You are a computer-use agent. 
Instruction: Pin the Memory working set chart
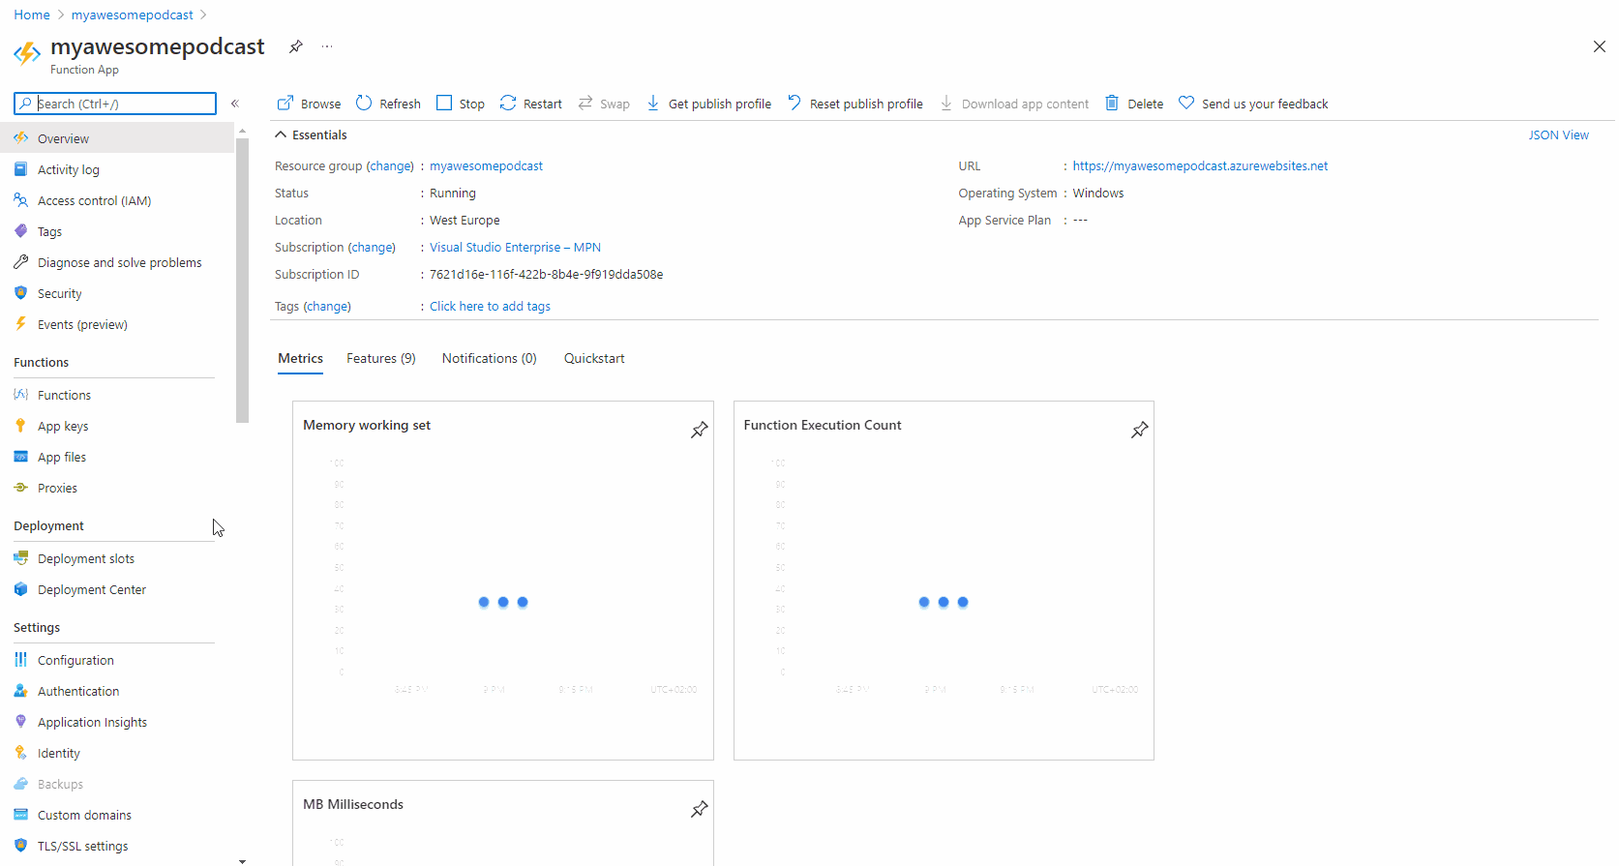tap(699, 430)
